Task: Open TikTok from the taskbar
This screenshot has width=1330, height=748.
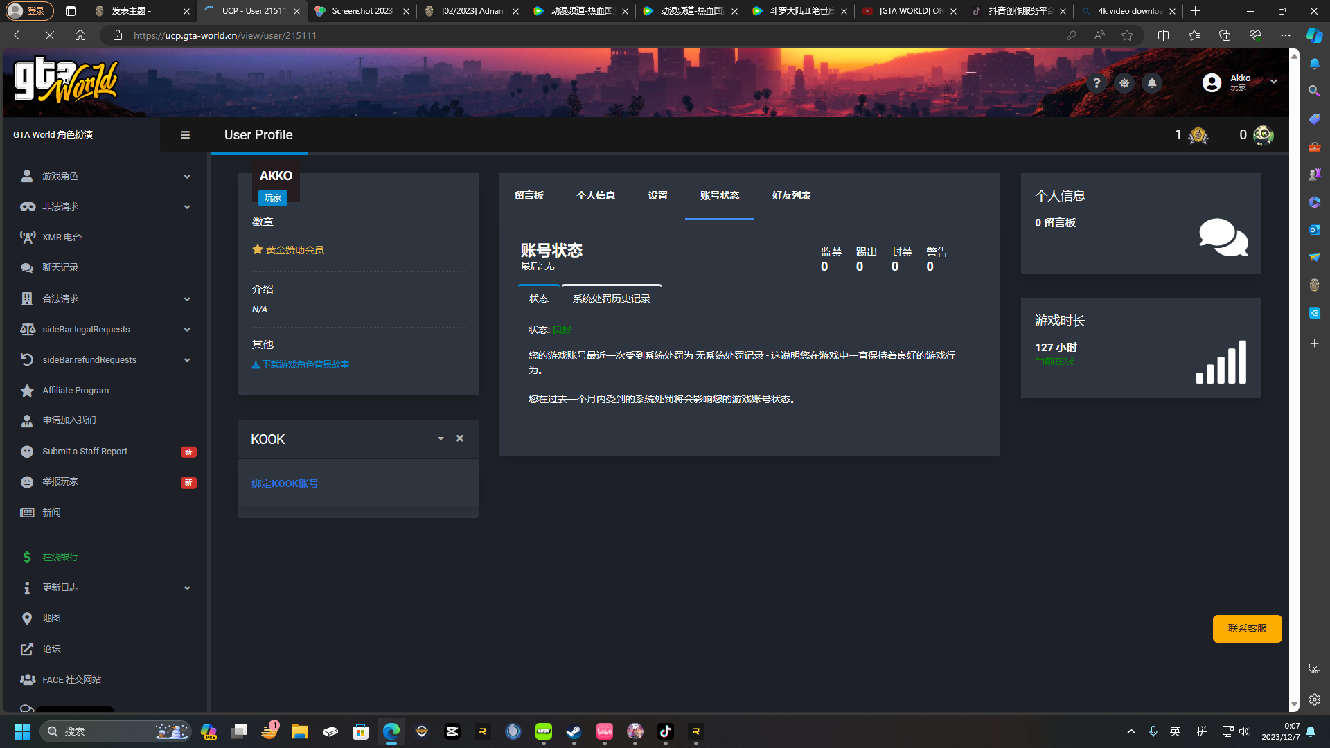Action: [x=665, y=731]
